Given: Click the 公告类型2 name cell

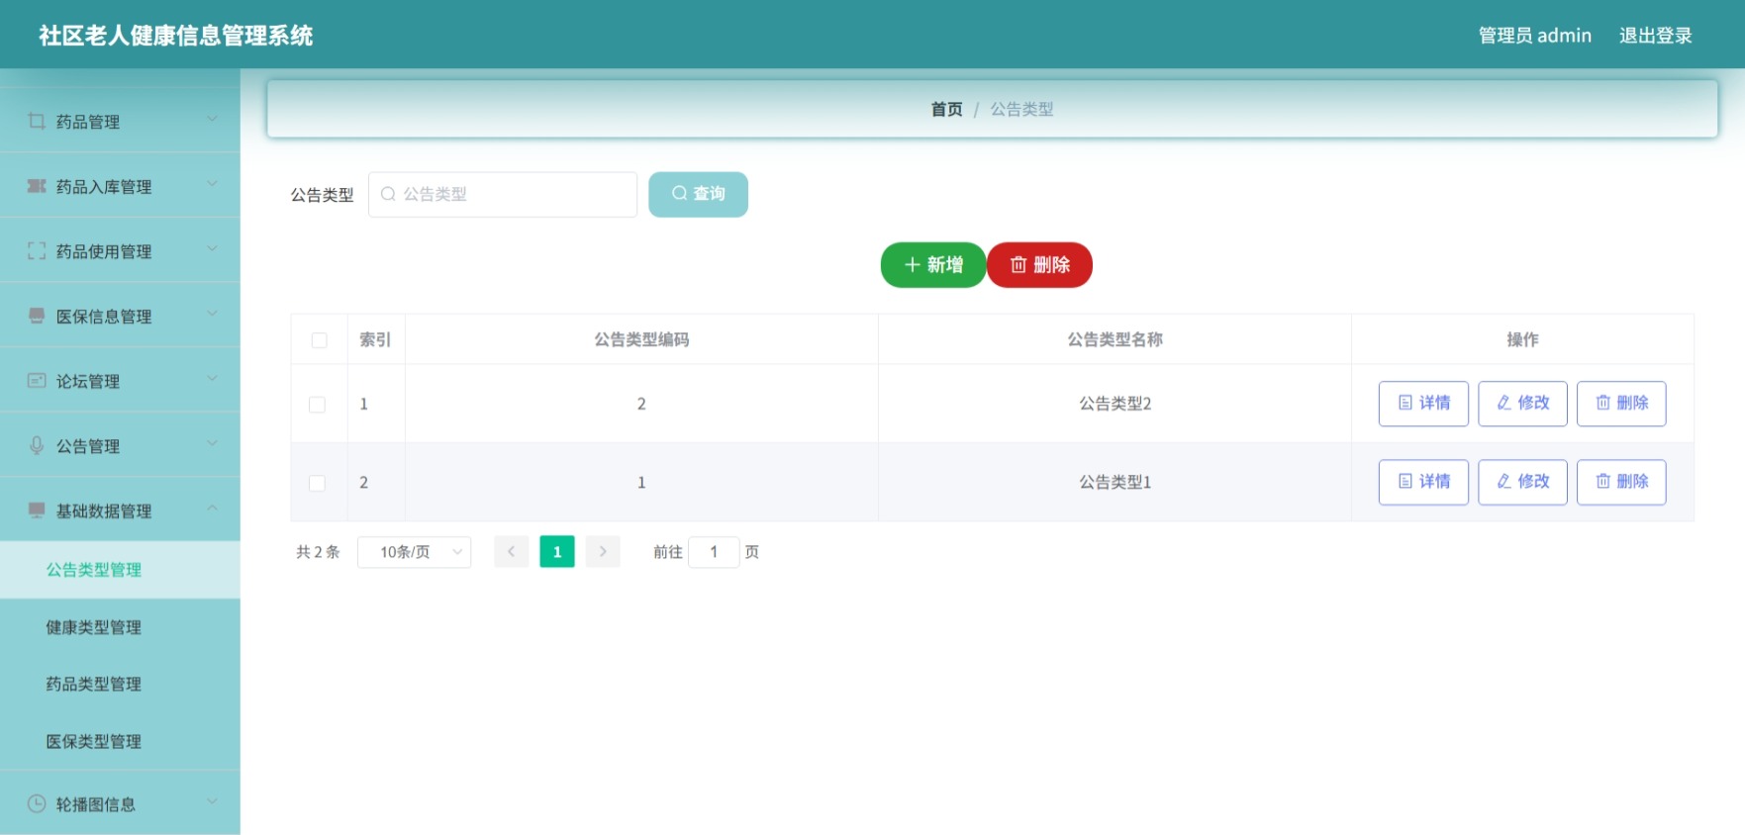Looking at the screenshot, I should [x=1115, y=404].
